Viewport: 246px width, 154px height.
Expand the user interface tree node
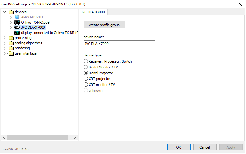(x=5, y=54)
